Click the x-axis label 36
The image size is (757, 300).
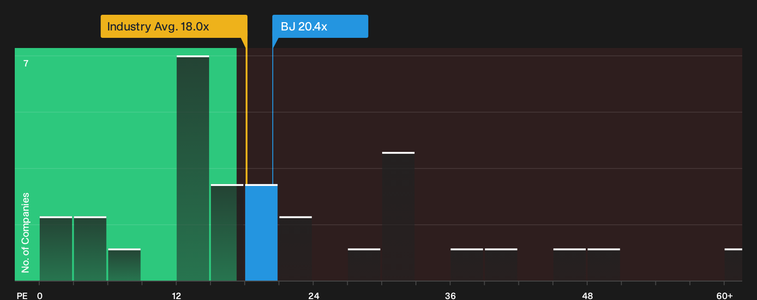(x=451, y=295)
